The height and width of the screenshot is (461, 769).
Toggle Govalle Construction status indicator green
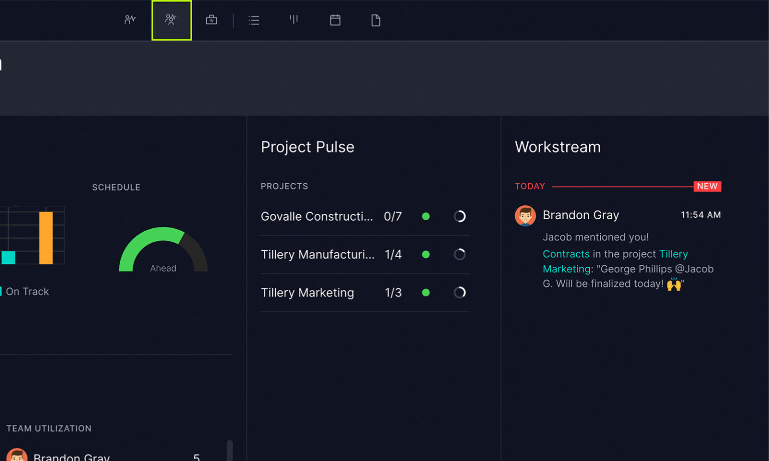pos(426,216)
